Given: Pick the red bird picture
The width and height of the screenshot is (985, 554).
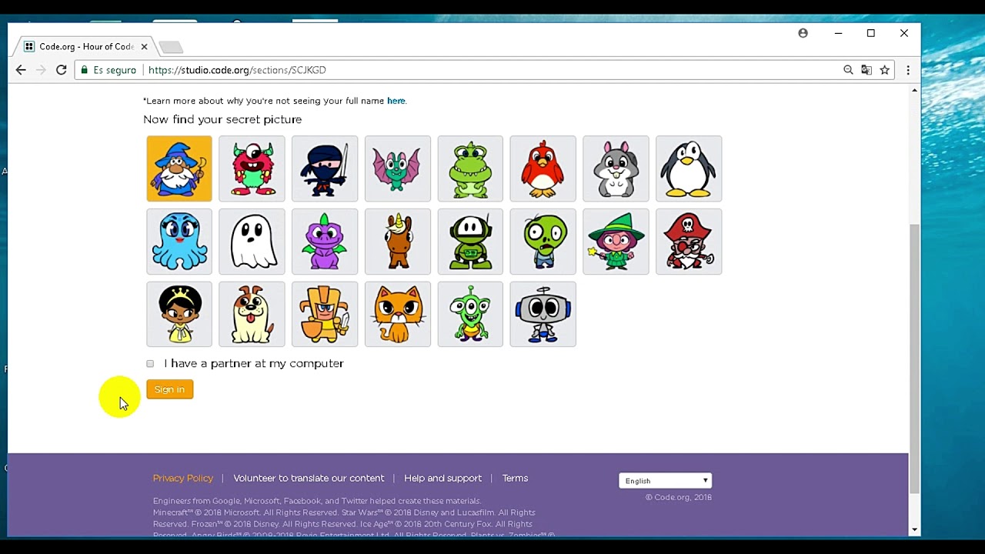Looking at the screenshot, I should click(543, 169).
